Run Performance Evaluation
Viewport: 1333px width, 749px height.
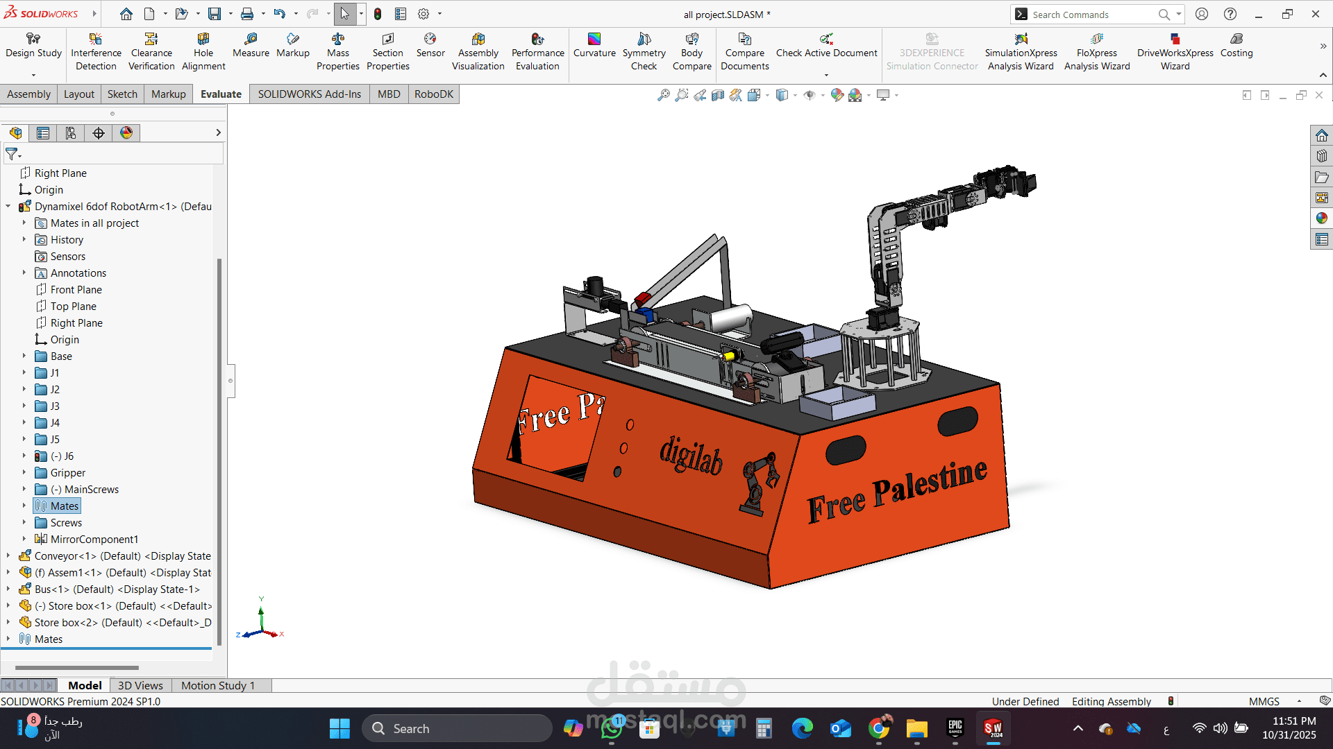tap(538, 51)
